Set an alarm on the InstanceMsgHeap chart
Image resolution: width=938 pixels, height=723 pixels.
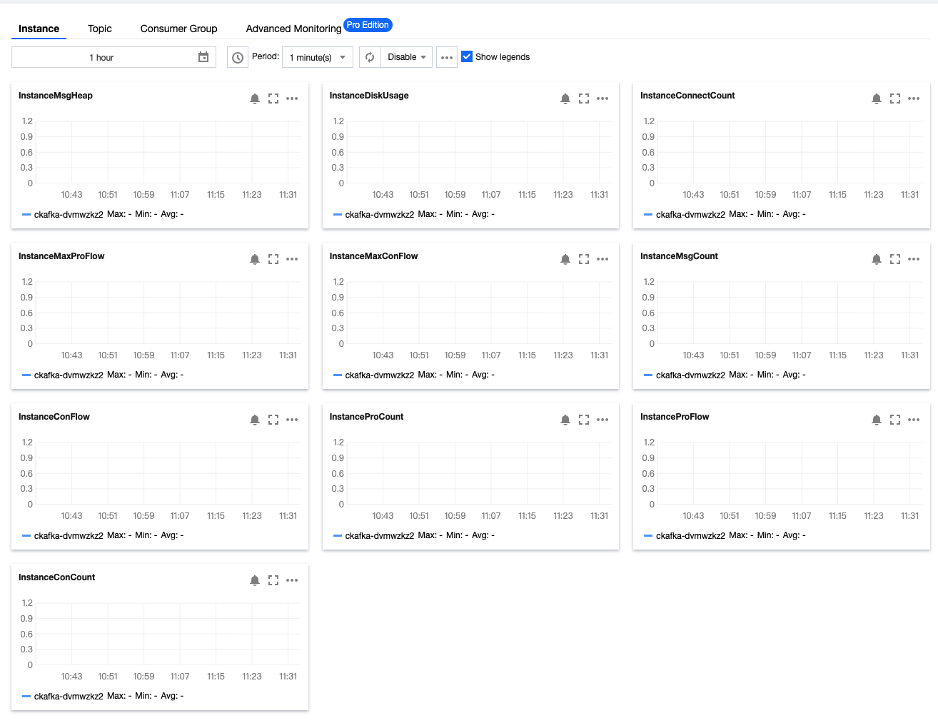point(255,98)
